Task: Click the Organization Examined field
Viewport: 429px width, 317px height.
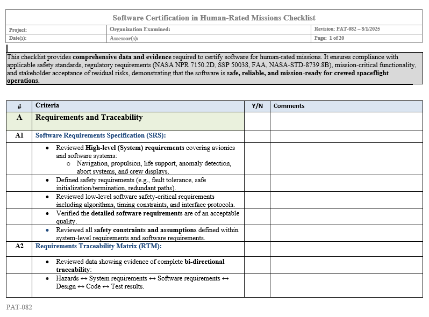Action: pyautogui.click(x=210, y=30)
